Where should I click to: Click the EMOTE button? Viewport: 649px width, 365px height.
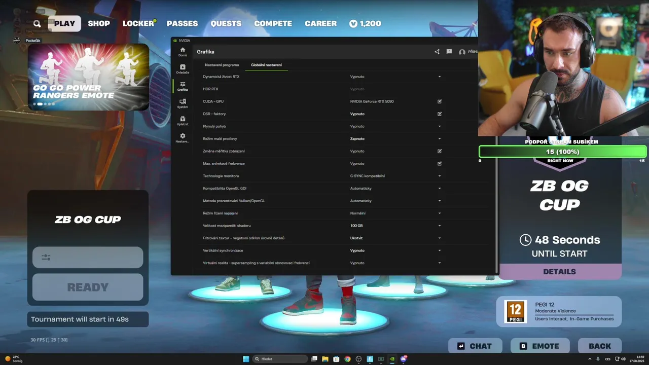click(x=540, y=346)
